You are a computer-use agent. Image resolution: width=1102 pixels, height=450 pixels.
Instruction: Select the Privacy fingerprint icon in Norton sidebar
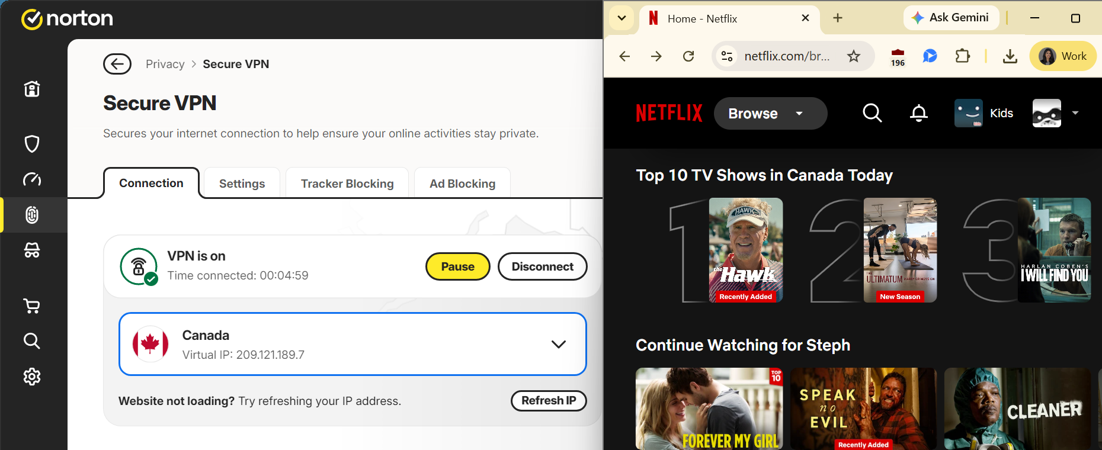(x=32, y=215)
